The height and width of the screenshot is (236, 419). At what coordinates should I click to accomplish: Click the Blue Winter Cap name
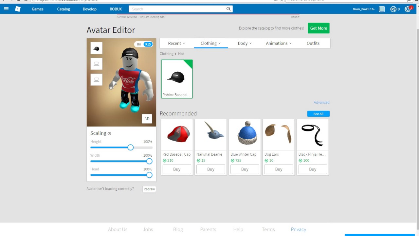tap(244, 154)
